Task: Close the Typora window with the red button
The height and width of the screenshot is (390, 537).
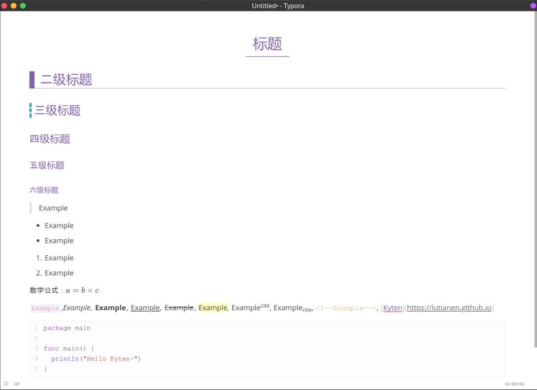Action: pyautogui.click(x=4, y=5)
